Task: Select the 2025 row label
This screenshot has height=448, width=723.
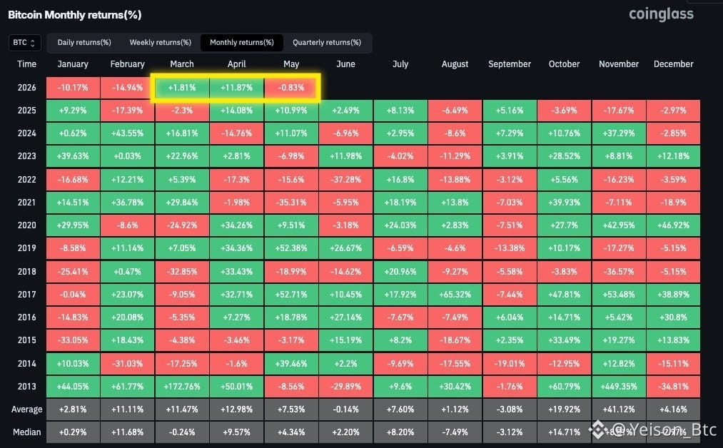Action: 26,111
